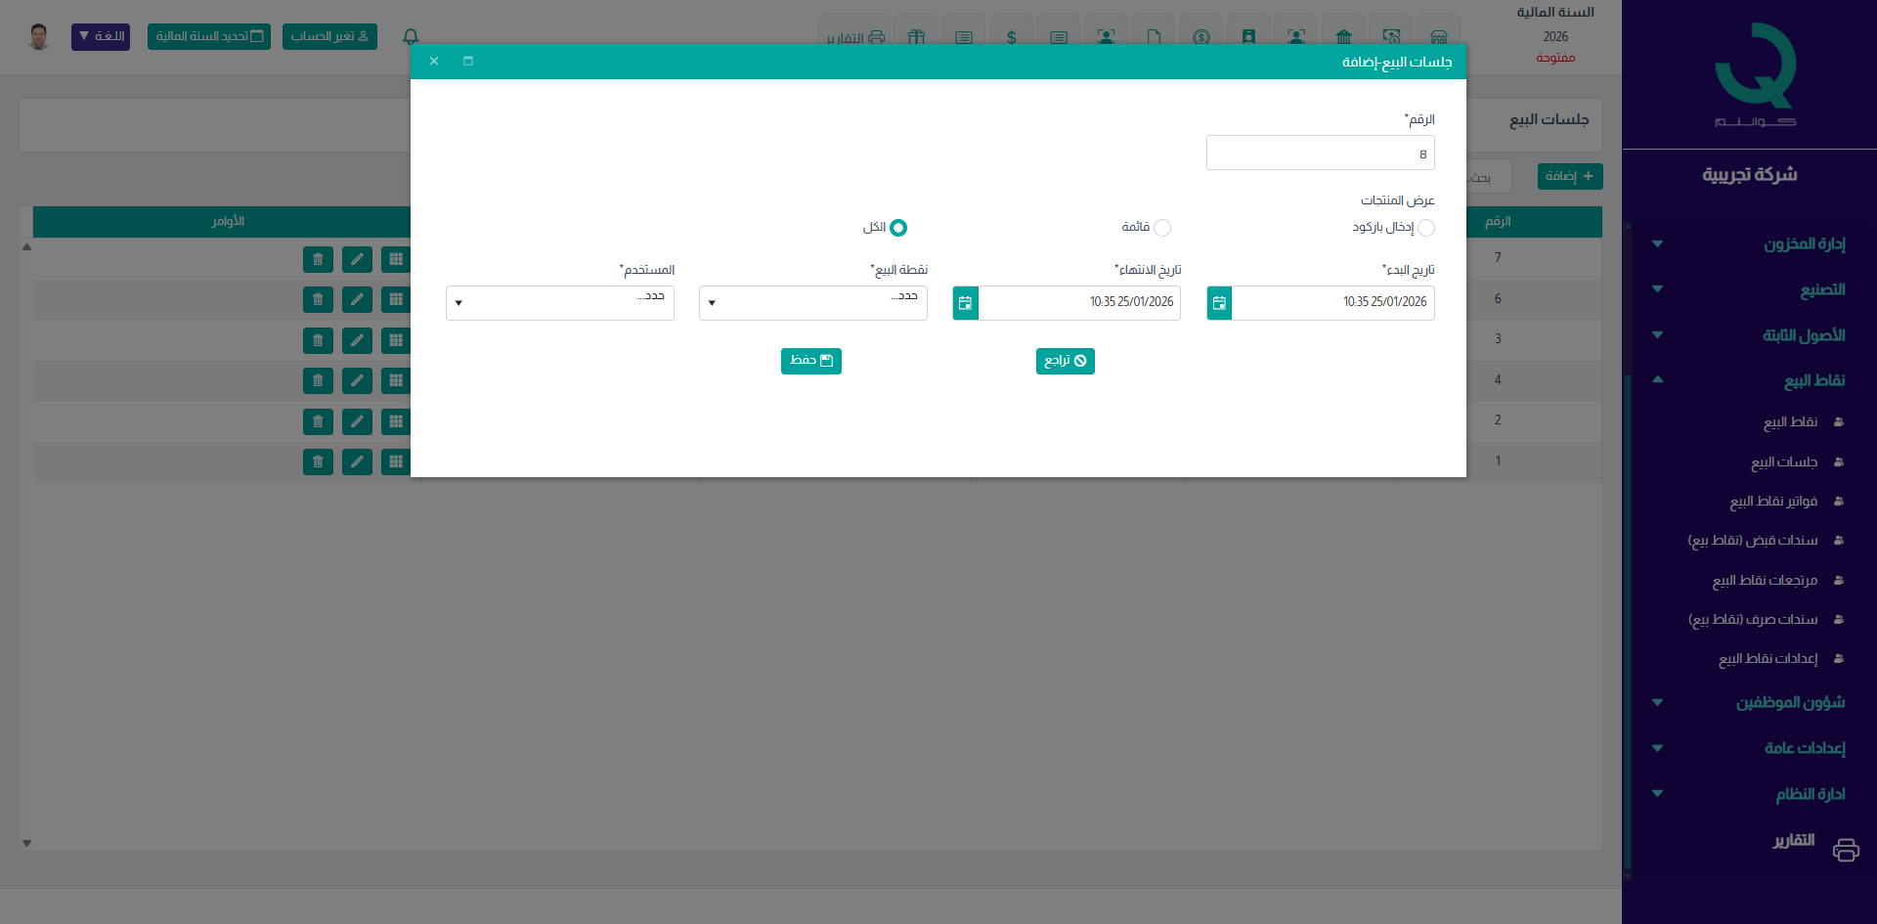The height and width of the screenshot is (924, 1877).
Task: Click the grid details icon in third row
Action: coord(396,340)
